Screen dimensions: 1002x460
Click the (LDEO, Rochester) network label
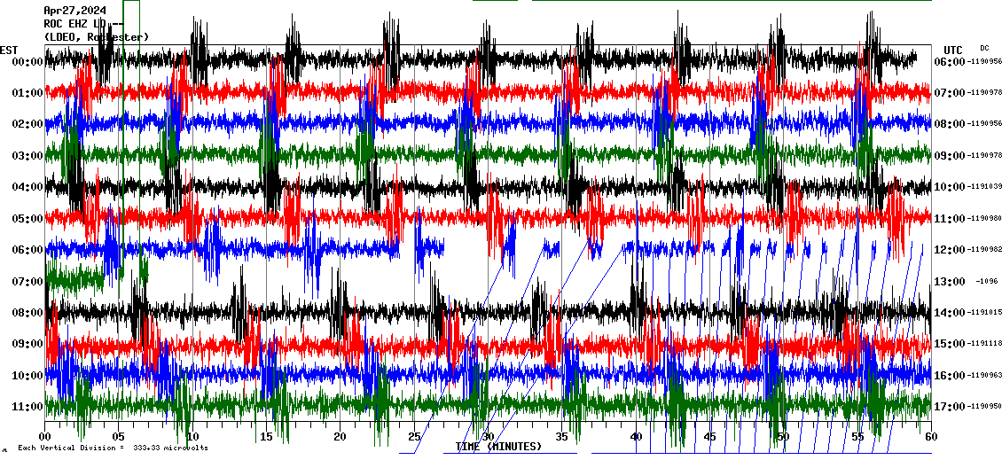pyautogui.click(x=96, y=36)
